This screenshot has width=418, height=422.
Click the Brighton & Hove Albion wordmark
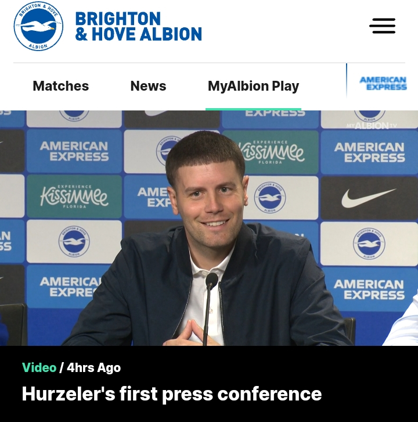pyautogui.click(x=138, y=26)
